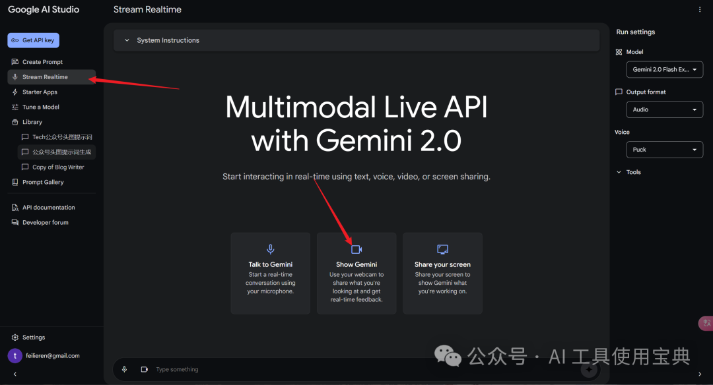This screenshot has height=385, width=713.
Task: Click the Library icon in sidebar
Action: coord(15,122)
